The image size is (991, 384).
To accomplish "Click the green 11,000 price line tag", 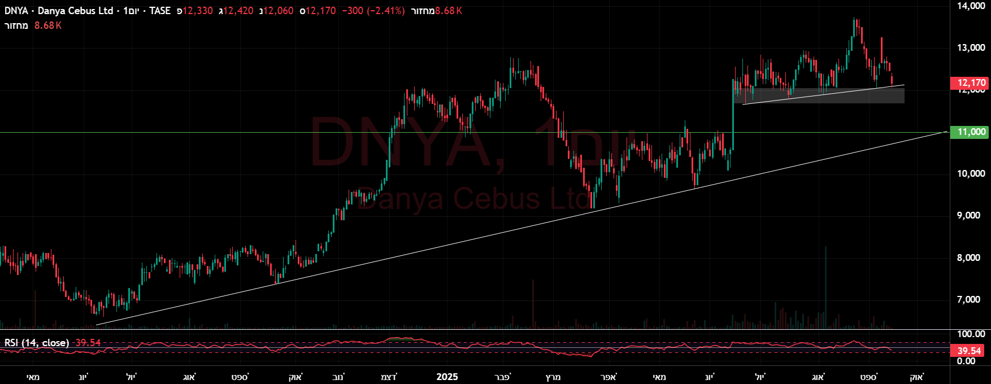I will pyautogui.click(x=970, y=132).
